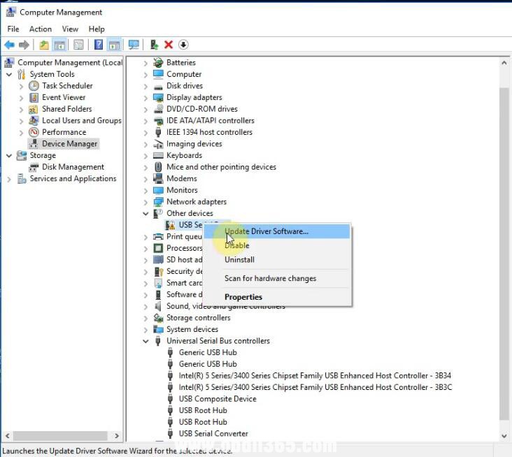
Task: Click the Back arrow toolbar icon
Action: 10,45
